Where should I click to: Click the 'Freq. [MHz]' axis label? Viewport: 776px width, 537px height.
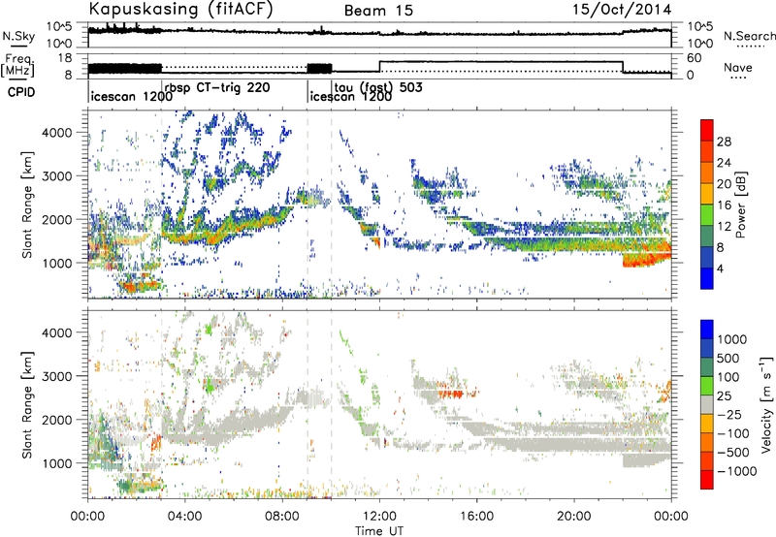pos(17,66)
